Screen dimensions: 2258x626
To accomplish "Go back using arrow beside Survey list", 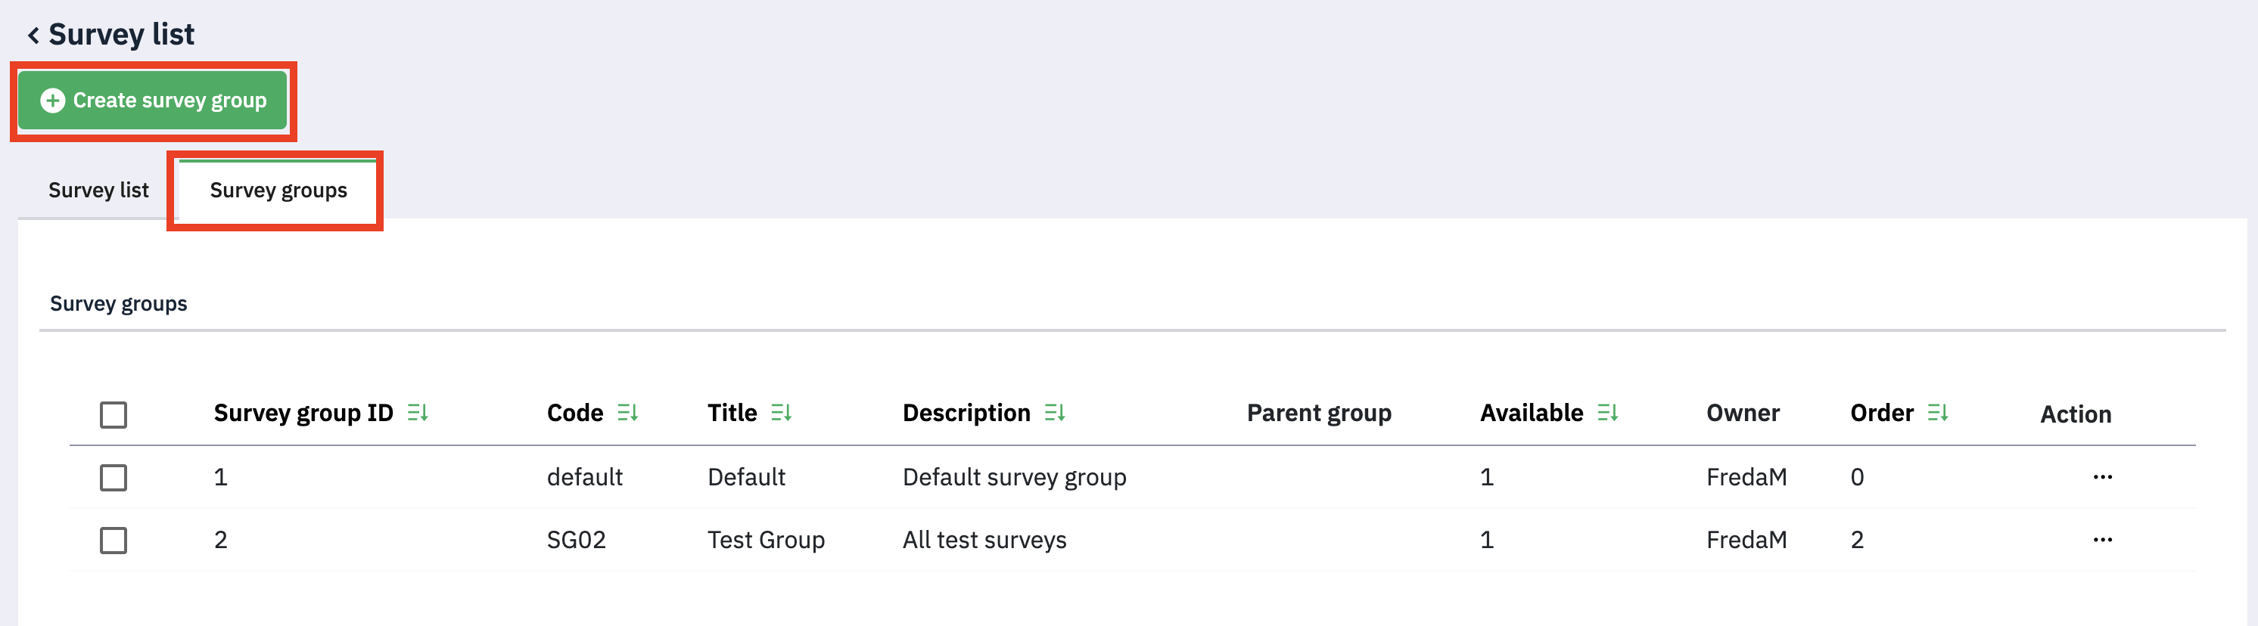I will pyautogui.click(x=33, y=35).
